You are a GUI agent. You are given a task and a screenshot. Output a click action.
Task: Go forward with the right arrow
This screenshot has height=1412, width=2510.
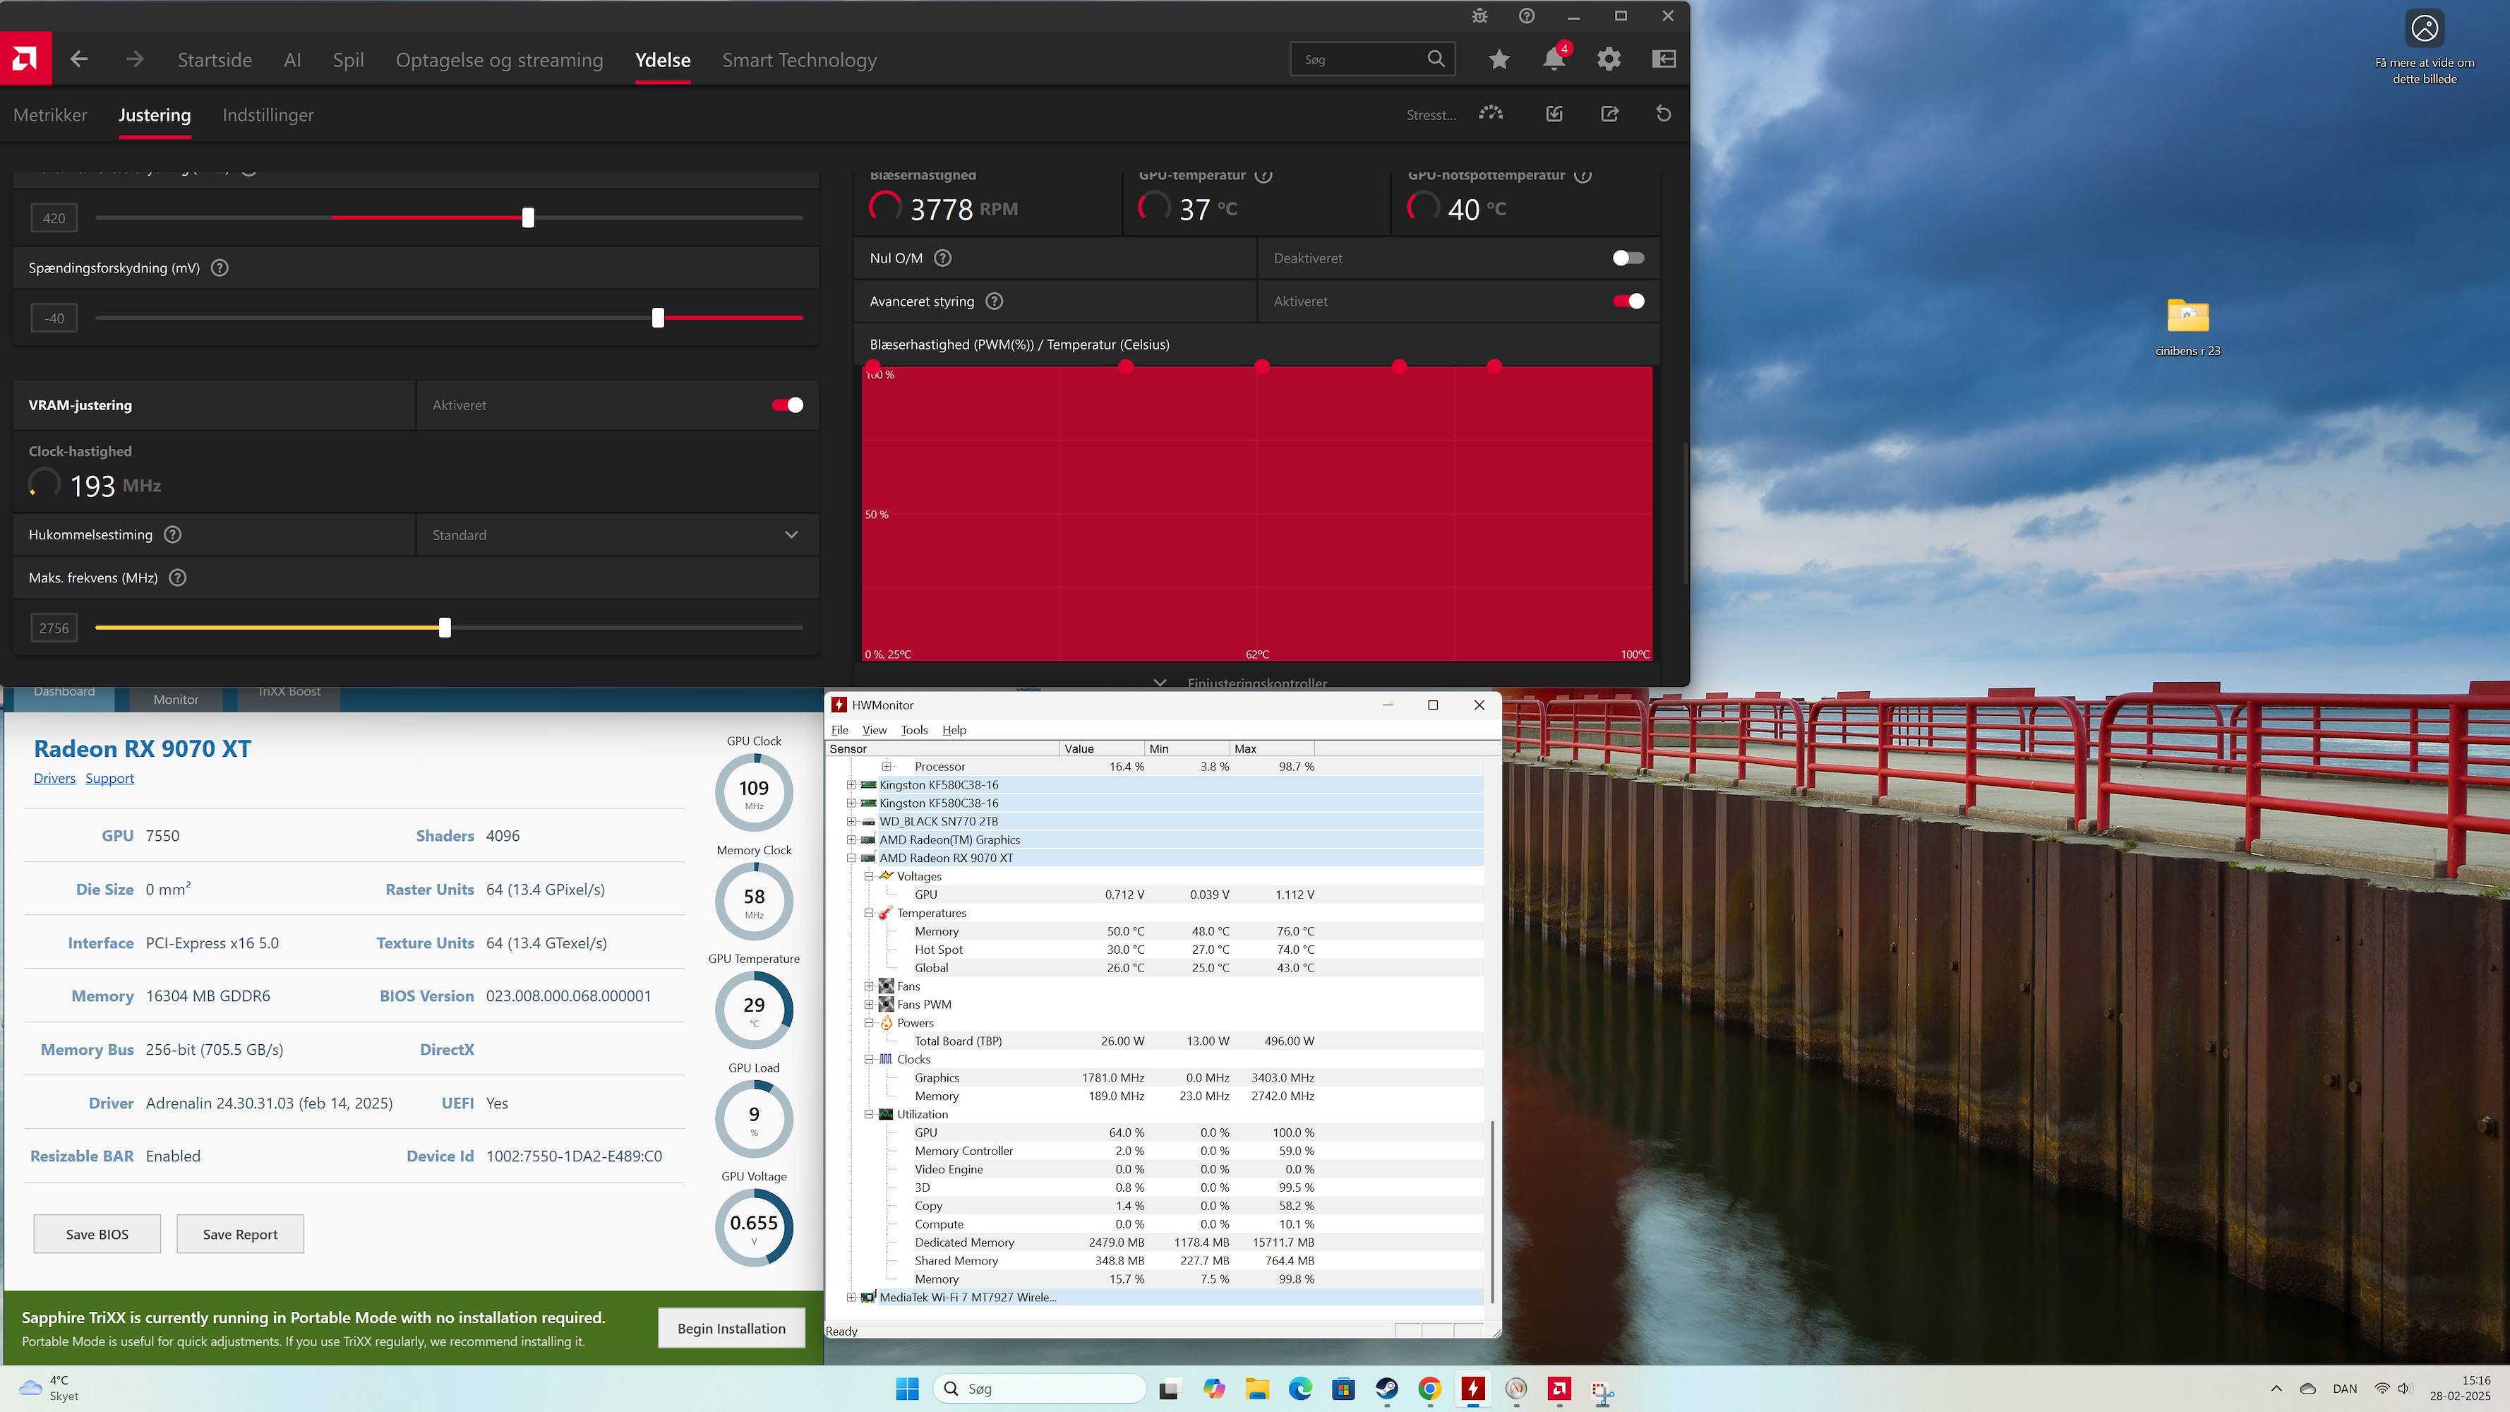click(134, 59)
